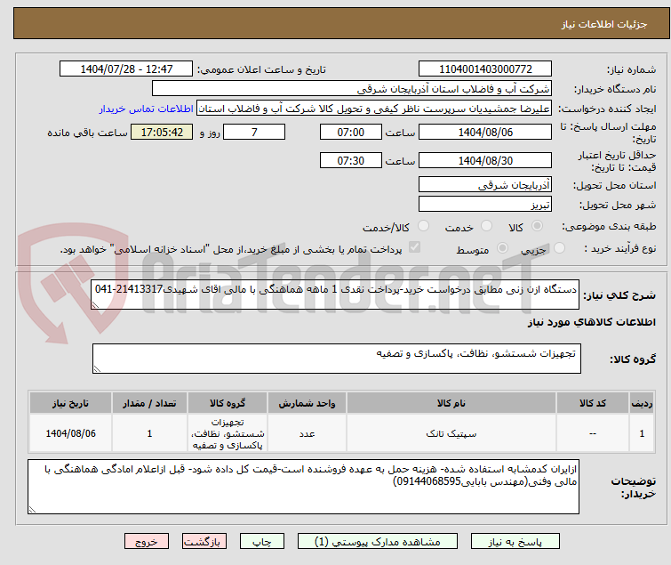Click the ردیف column header
The image size is (671, 565).
coord(642,403)
